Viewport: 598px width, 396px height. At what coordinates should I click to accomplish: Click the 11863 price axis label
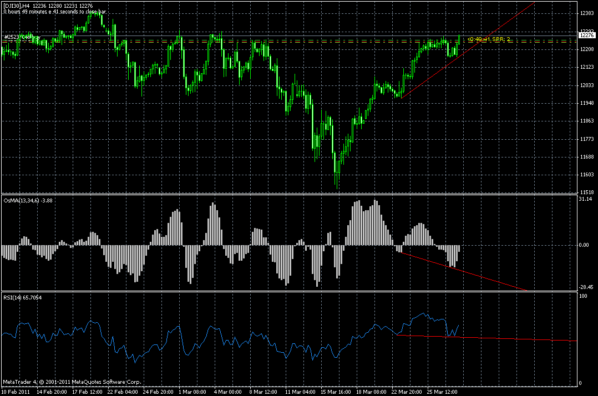(586, 121)
